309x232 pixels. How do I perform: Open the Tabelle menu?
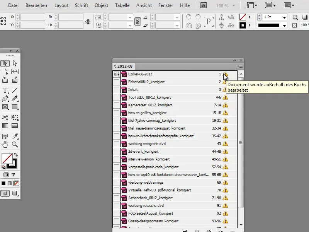122,5
